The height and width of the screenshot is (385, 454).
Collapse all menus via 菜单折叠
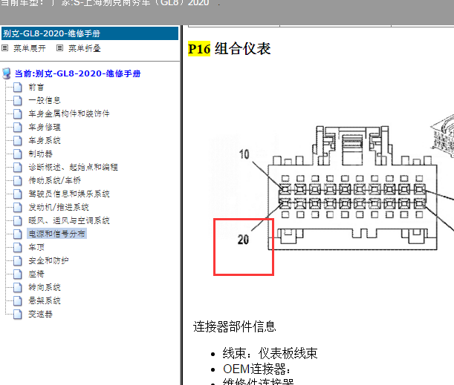click(85, 48)
